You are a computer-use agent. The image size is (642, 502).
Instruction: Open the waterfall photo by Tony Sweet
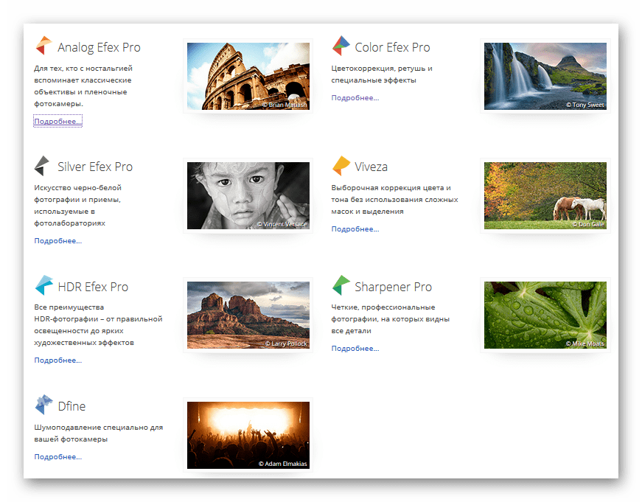click(545, 76)
